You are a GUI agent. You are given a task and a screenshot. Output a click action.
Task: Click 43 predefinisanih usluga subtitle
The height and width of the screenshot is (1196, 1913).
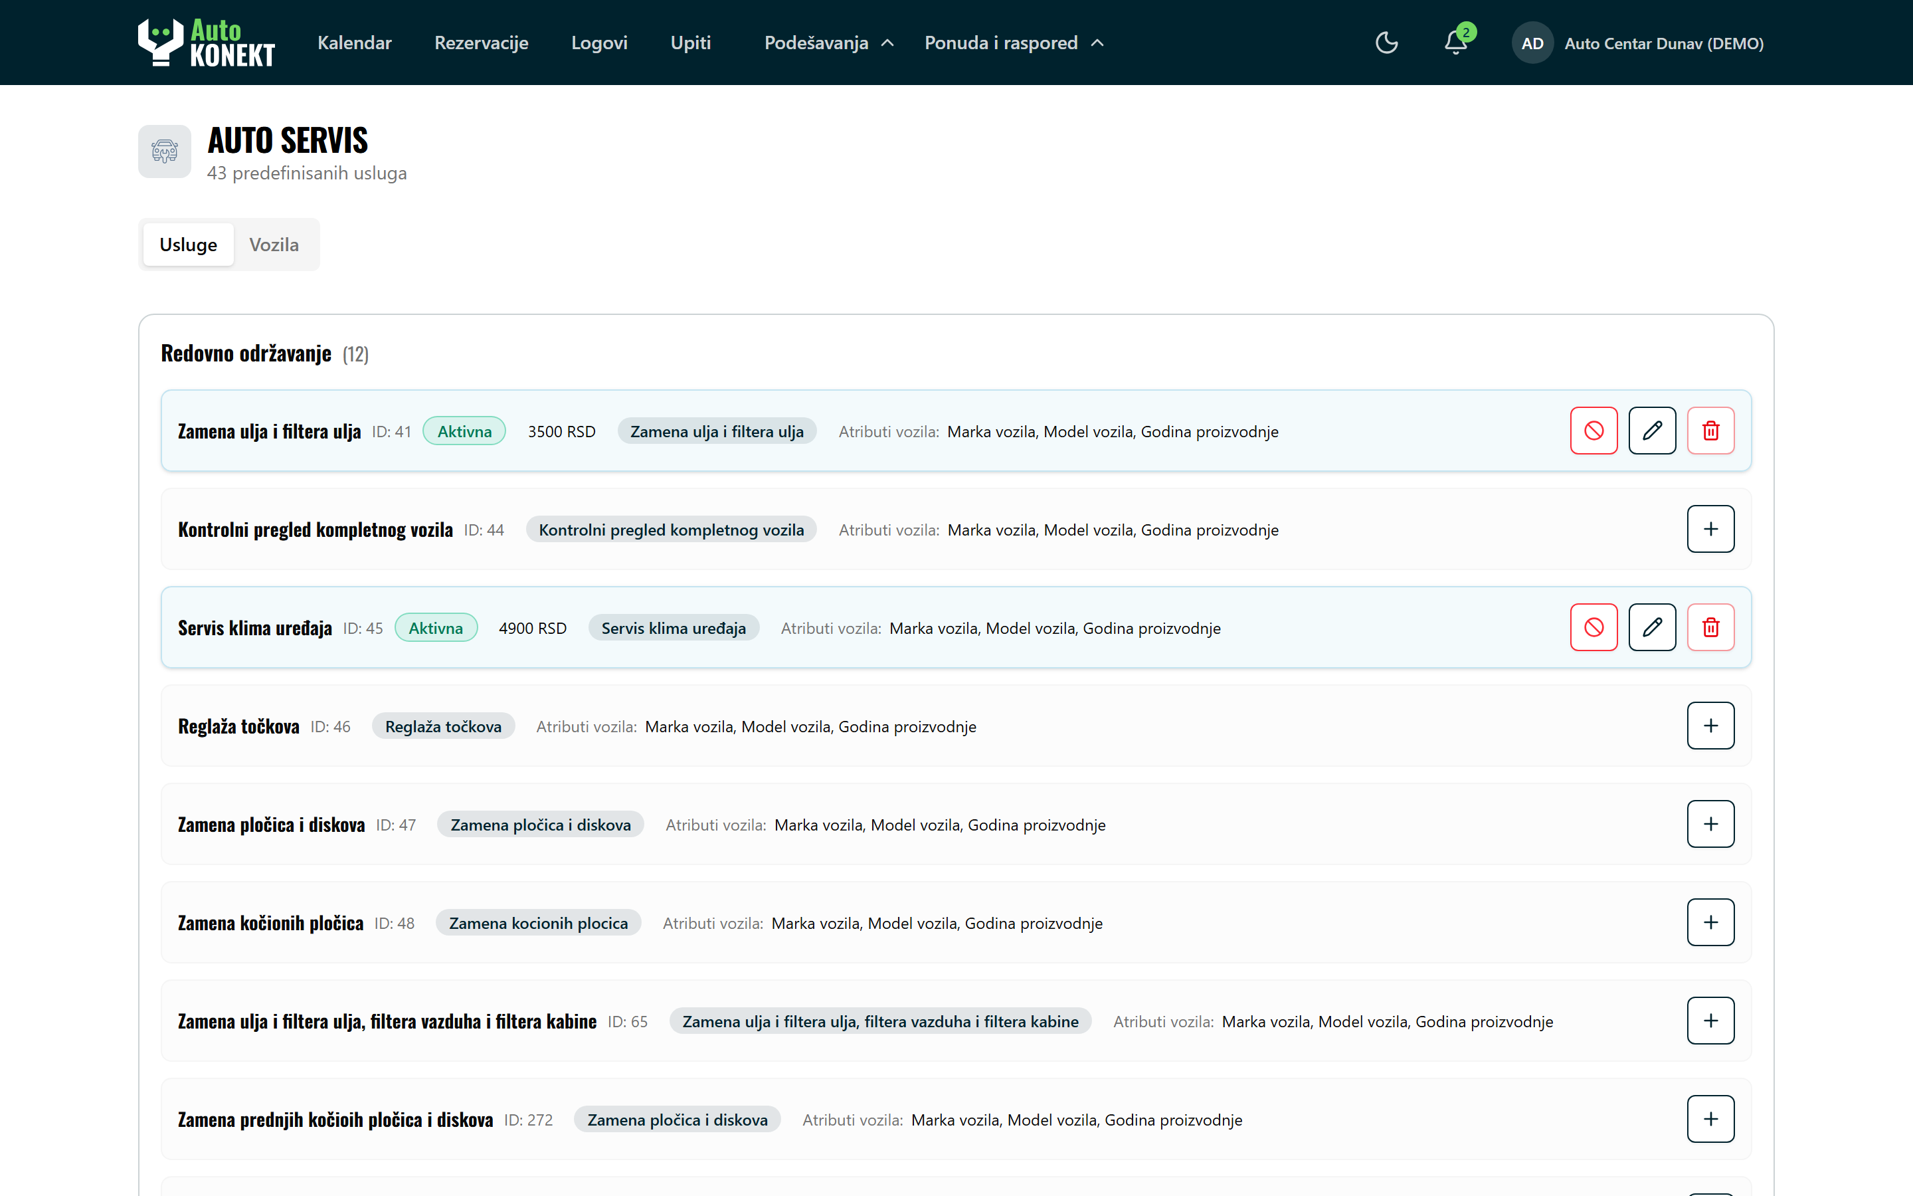pos(307,173)
